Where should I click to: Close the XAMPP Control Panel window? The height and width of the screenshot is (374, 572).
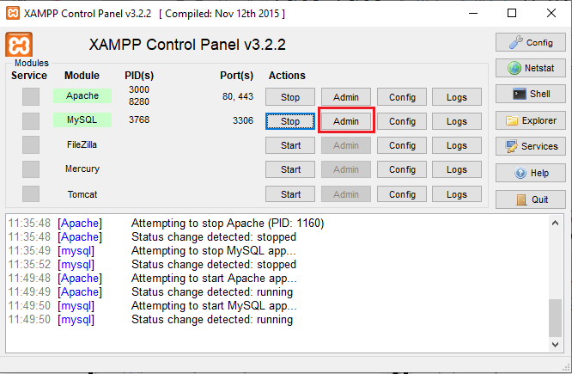click(x=551, y=13)
